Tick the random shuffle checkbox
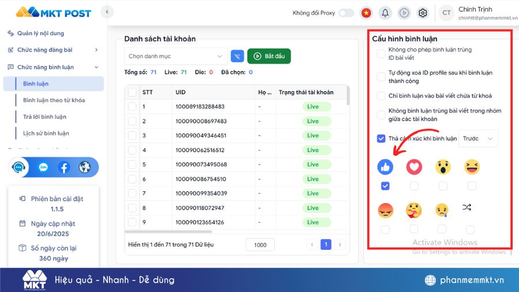This screenshot has height=292, width=519. 470,230
